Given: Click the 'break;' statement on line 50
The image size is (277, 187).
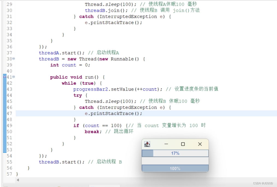Looking at the screenshot, I should pyautogui.click(x=93, y=132).
